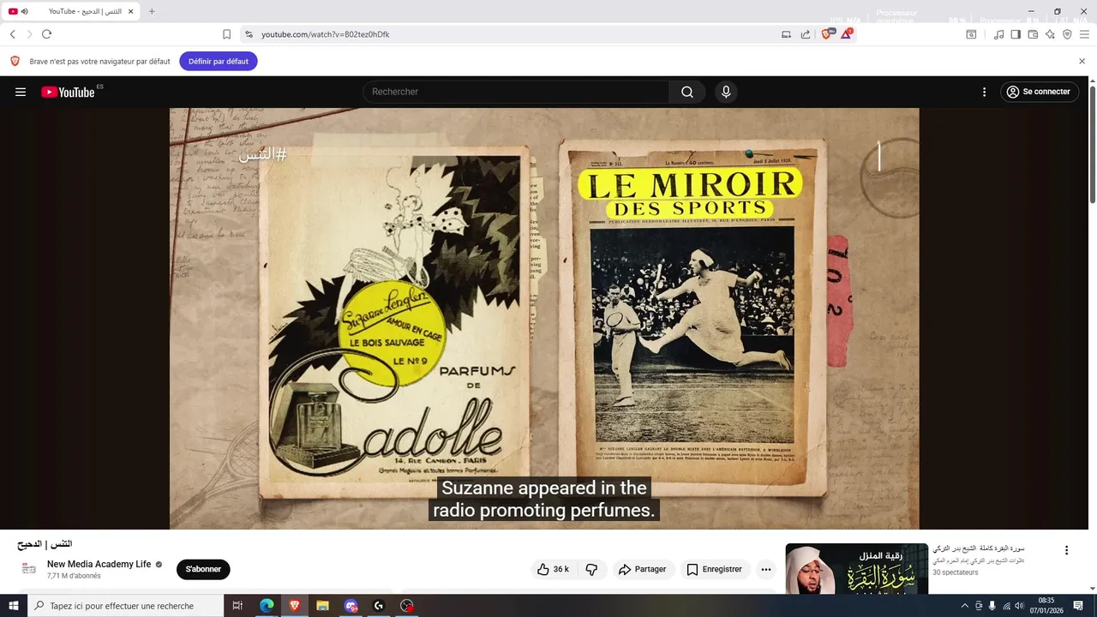Image resolution: width=1097 pixels, height=617 pixels.
Task: Go to the YouTube home logo
Action: (x=68, y=92)
